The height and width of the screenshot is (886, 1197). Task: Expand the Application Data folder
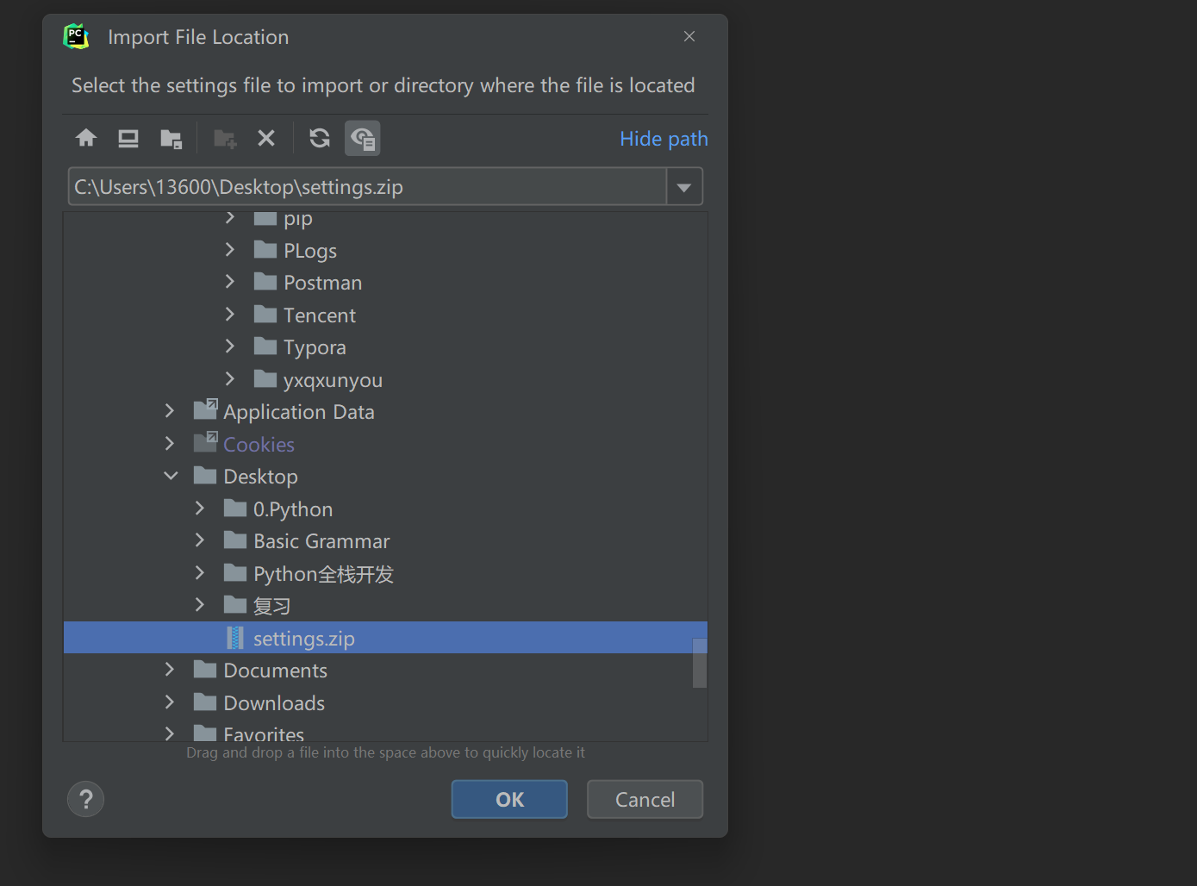click(170, 411)
